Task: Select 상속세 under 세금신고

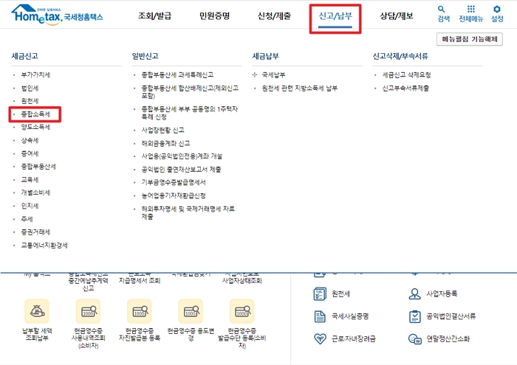Action: (x=30, y=141)
